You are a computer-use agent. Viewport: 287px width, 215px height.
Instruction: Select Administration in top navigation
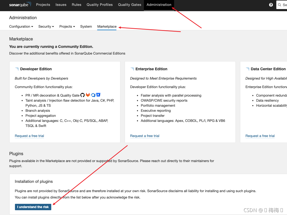(x=159, y=5)
